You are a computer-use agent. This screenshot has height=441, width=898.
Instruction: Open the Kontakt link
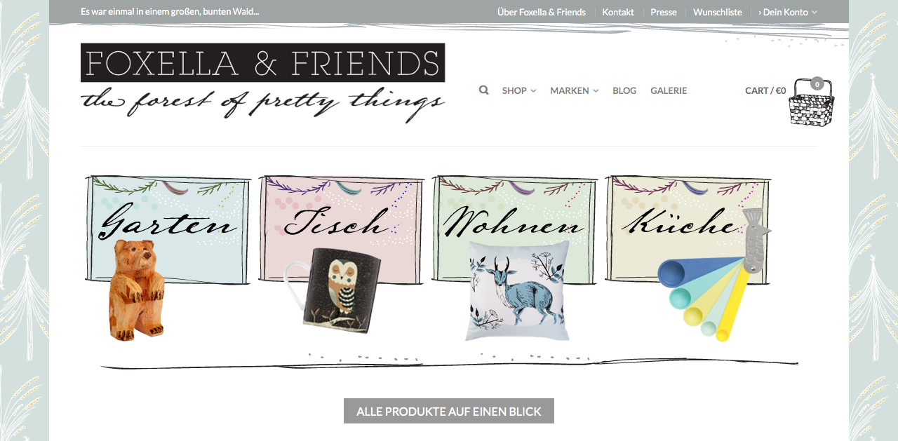click(x=618, y=12)
